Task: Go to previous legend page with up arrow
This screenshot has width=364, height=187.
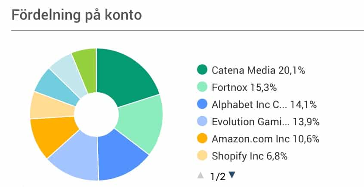Action: point(201,176)
